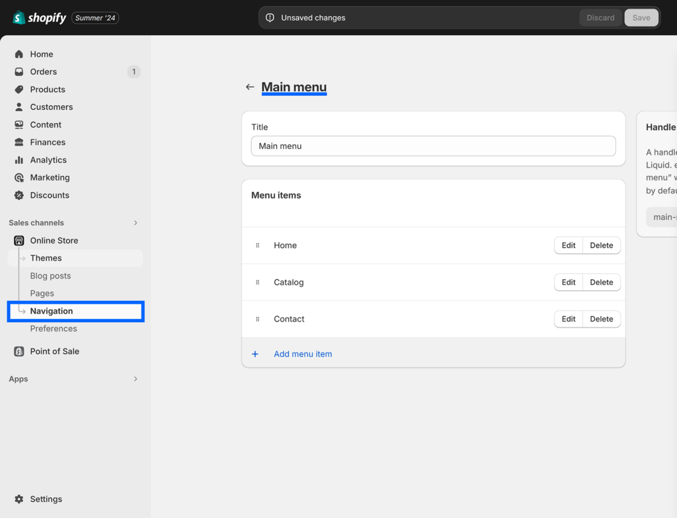This screenshot has width=677, height=518.
Task: Select Navigation in the sidebar
Action: 75,311
